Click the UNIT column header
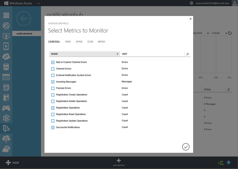Screen dimensions: 238x169 click(152, 54)
